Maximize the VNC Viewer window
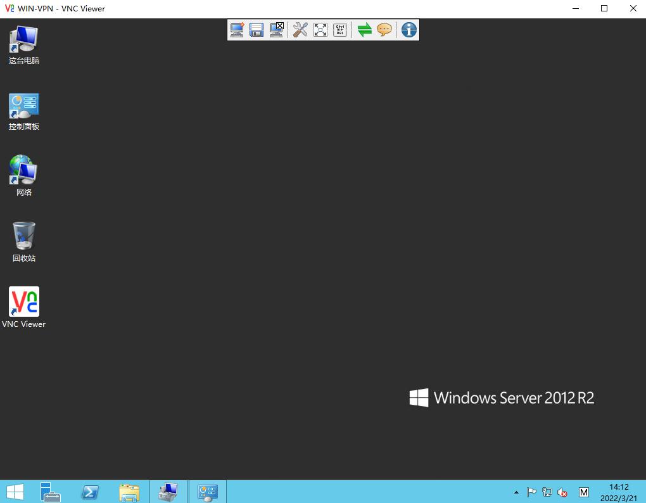 coord(604,8)
